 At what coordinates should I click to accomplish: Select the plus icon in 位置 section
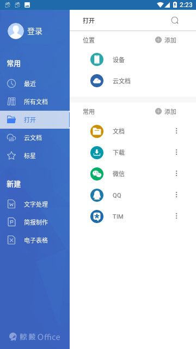click(158, 40)
